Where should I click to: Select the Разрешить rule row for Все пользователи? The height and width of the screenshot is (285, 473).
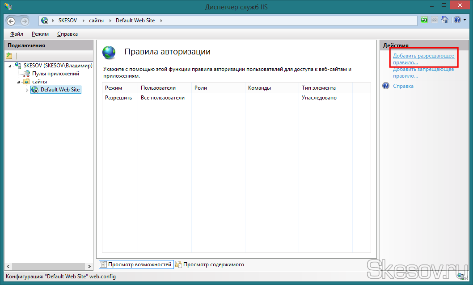pyautogui.click(x=163, y=98)
